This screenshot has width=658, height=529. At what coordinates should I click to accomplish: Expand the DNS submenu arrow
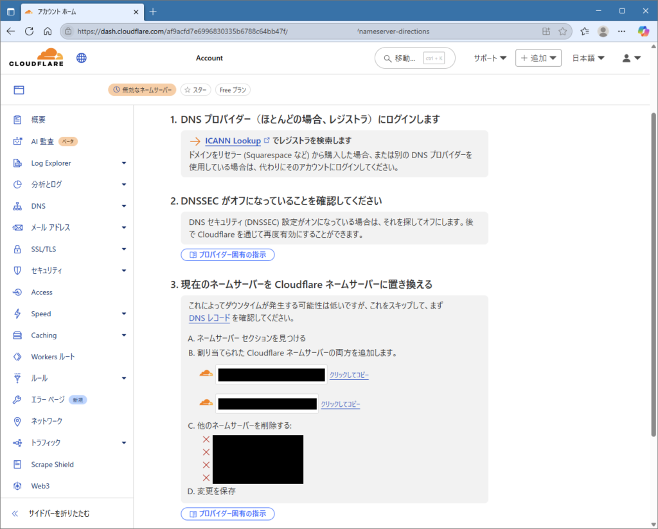(x=124, y=206)
